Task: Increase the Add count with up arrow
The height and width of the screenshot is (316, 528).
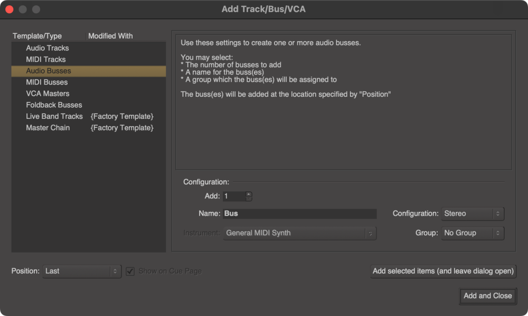Action: click(x=249, y=193)
